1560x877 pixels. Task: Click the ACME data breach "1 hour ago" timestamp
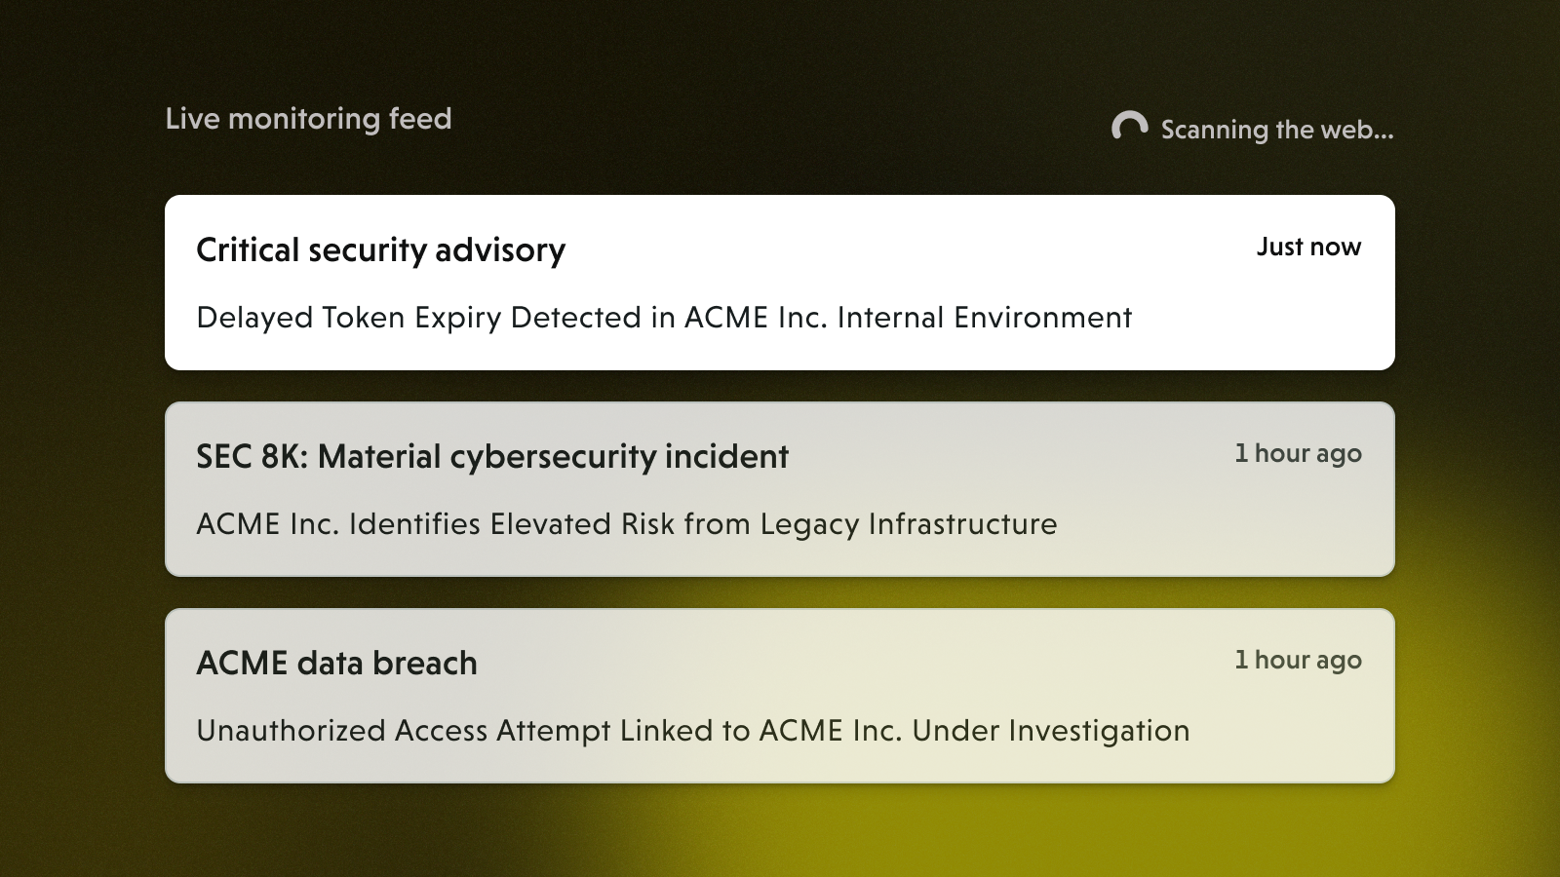(1298, 661)
